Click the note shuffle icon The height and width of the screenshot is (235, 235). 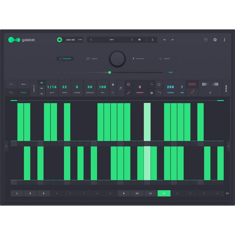pyautogui.click(x=121, y=89)
